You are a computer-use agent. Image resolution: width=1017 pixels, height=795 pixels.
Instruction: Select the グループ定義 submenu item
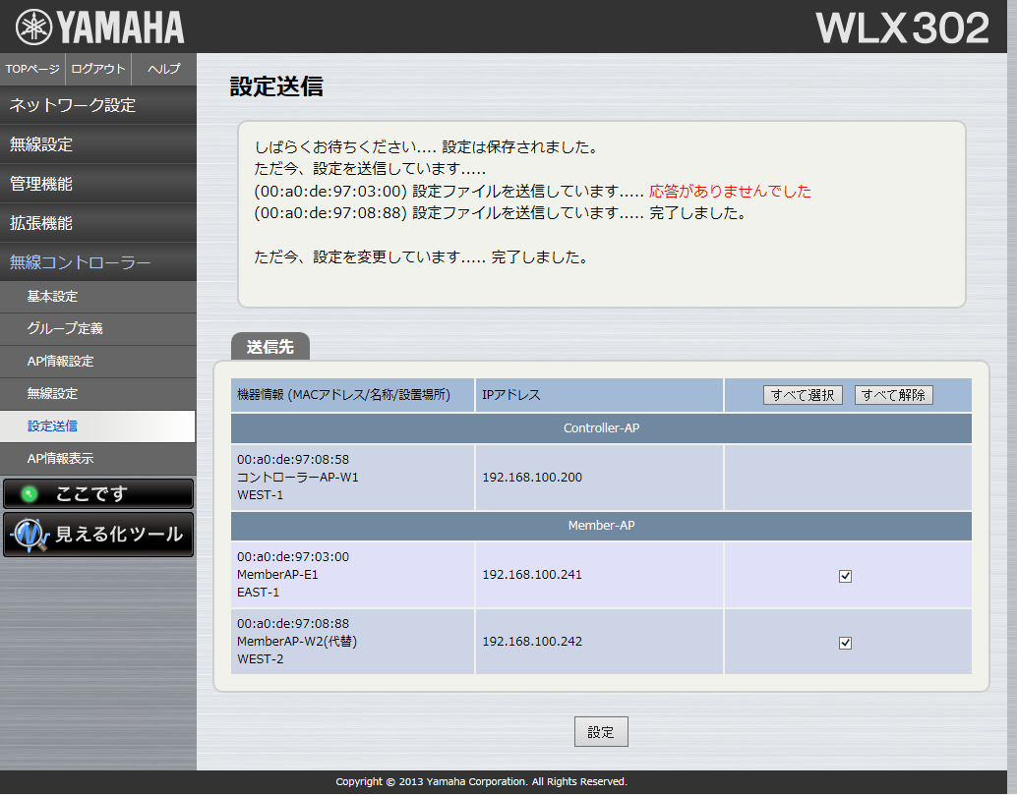pos(98,329)
